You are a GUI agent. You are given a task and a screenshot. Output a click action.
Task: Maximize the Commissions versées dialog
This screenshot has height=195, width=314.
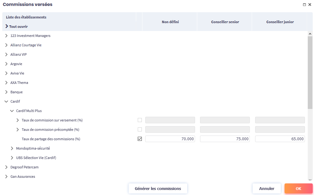(x=304, y=5)
